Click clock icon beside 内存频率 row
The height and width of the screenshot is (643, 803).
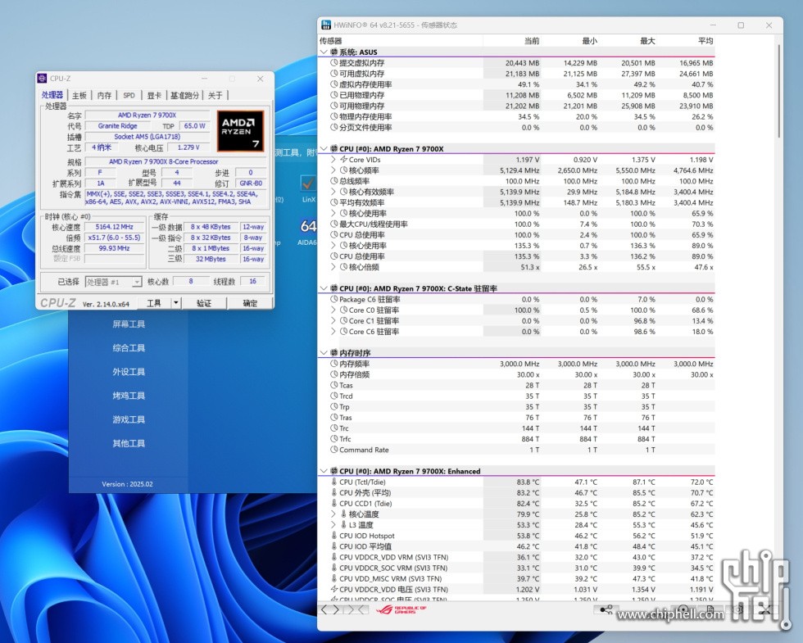tap(334, 364)
